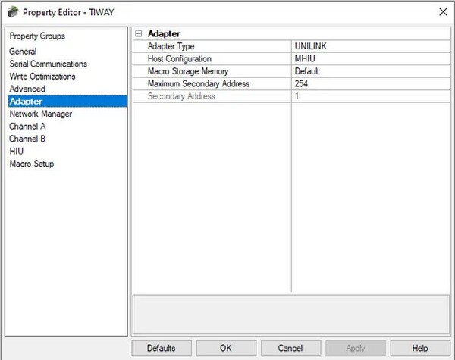Close the Property Editor window
Image resolution: width=455 pixels, height=360 pixels.
point(443,12)
